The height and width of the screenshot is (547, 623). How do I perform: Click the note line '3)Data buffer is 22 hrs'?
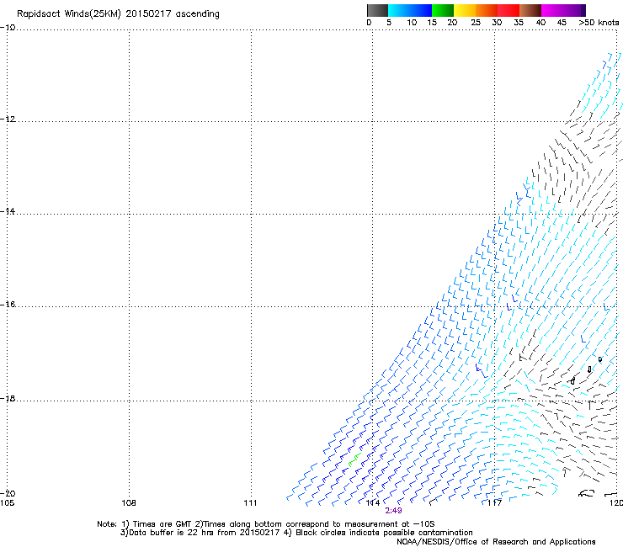(296, 533)
